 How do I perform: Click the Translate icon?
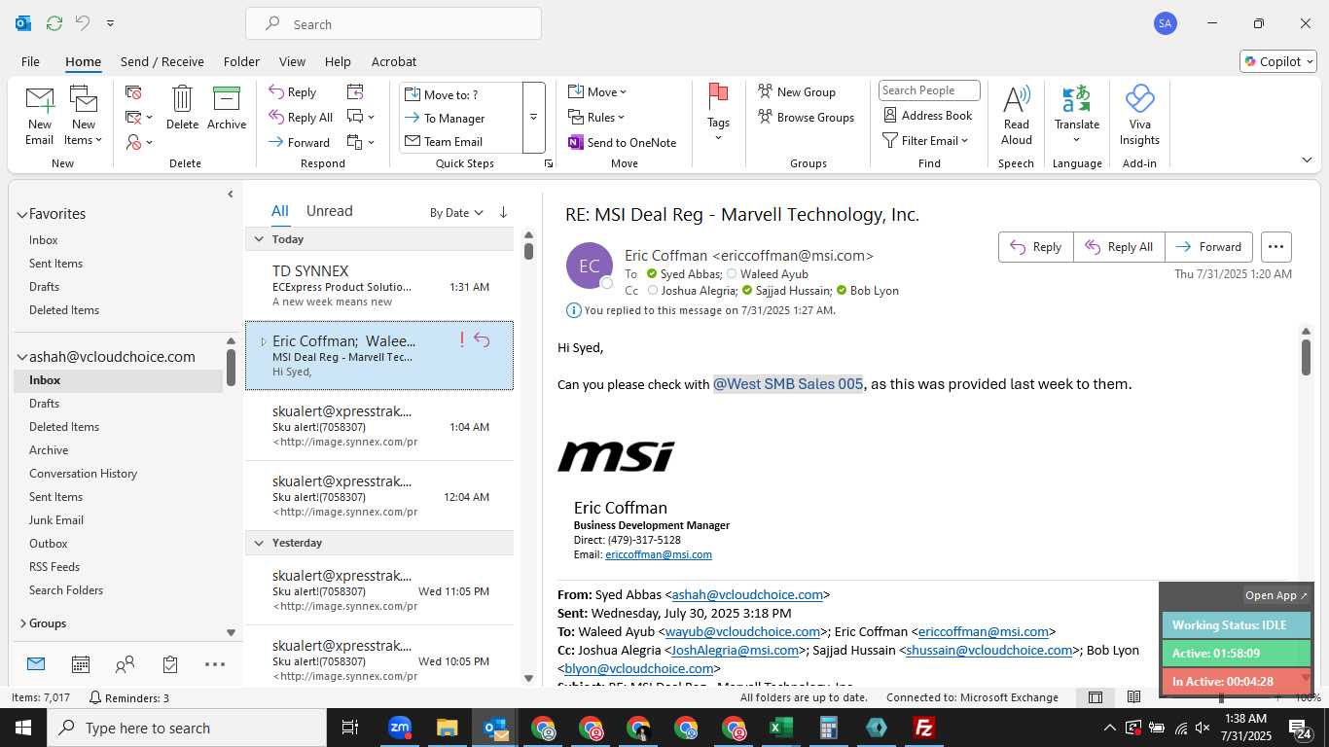pos(1076,99)
